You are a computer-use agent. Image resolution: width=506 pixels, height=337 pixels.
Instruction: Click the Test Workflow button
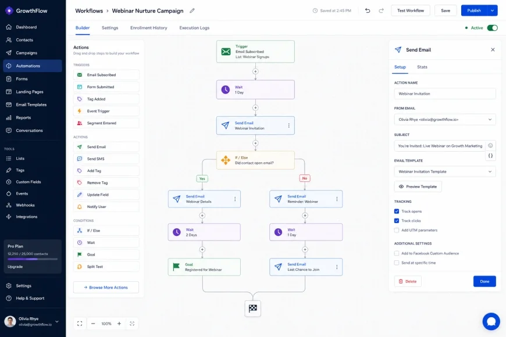pyautogui.click(x=411, y=10)
